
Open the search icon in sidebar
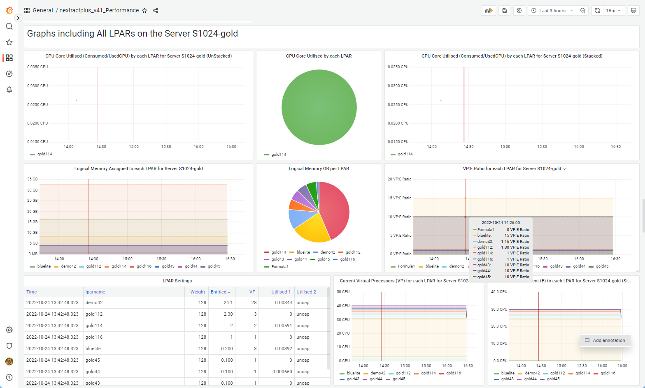tap(9, 27)
